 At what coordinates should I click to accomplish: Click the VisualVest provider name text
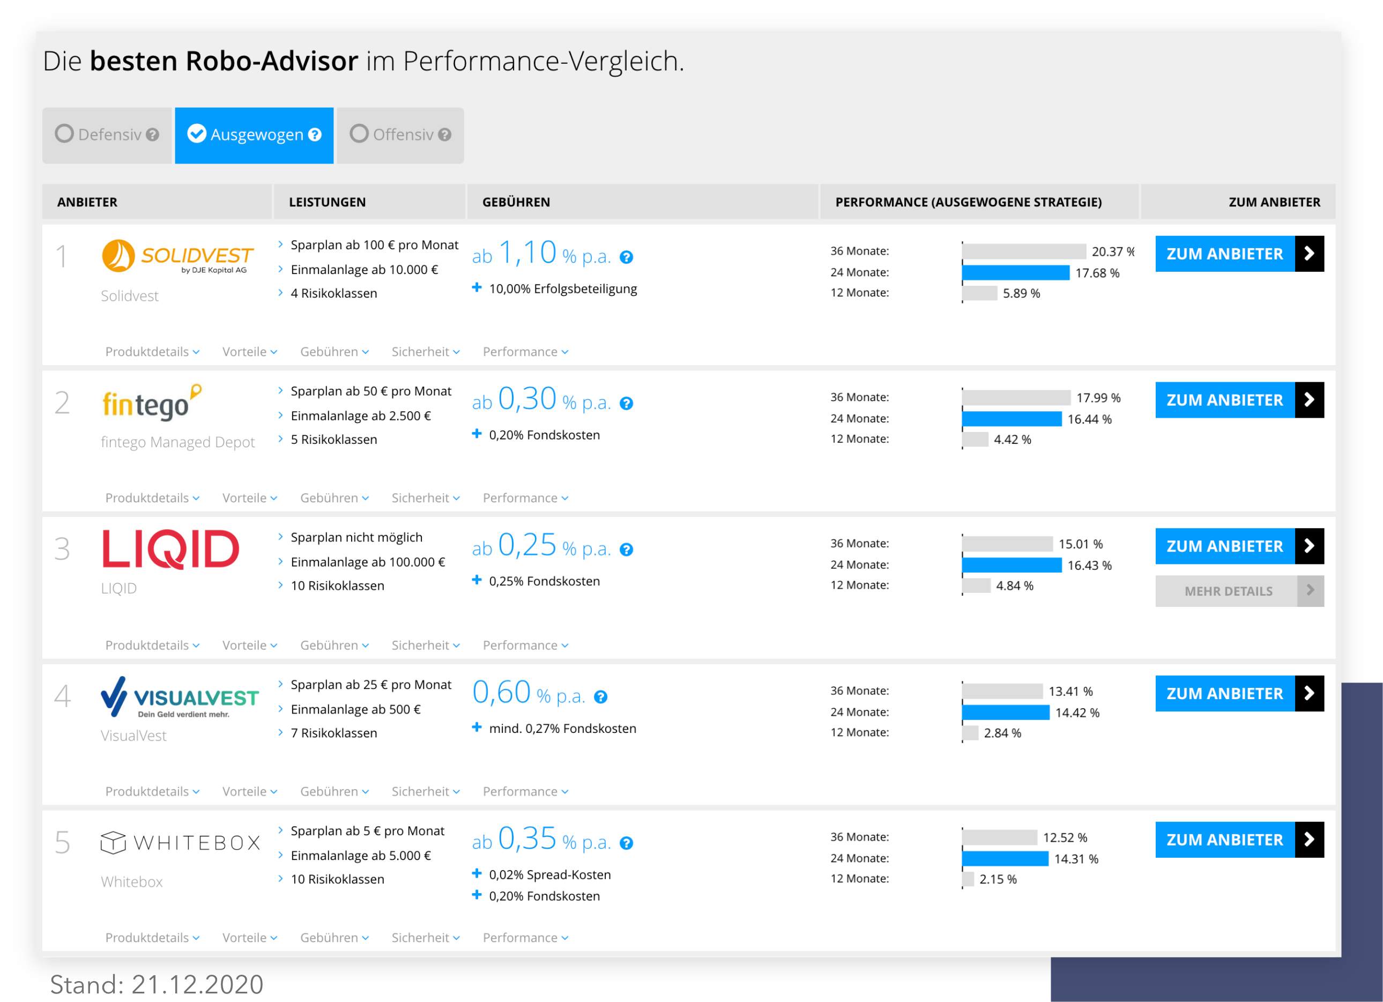point(133,736)
